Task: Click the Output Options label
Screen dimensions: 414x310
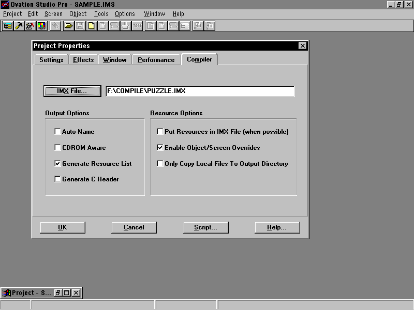Action: [67, 113]
